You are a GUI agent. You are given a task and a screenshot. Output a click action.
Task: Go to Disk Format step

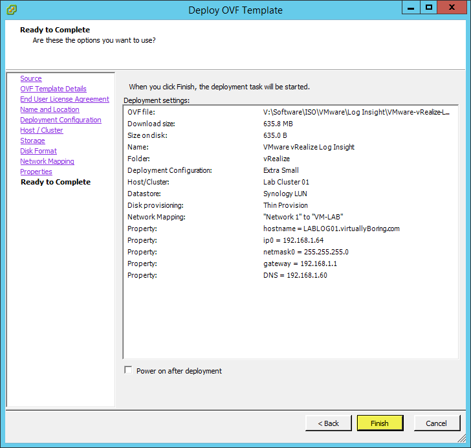point(38,151)
